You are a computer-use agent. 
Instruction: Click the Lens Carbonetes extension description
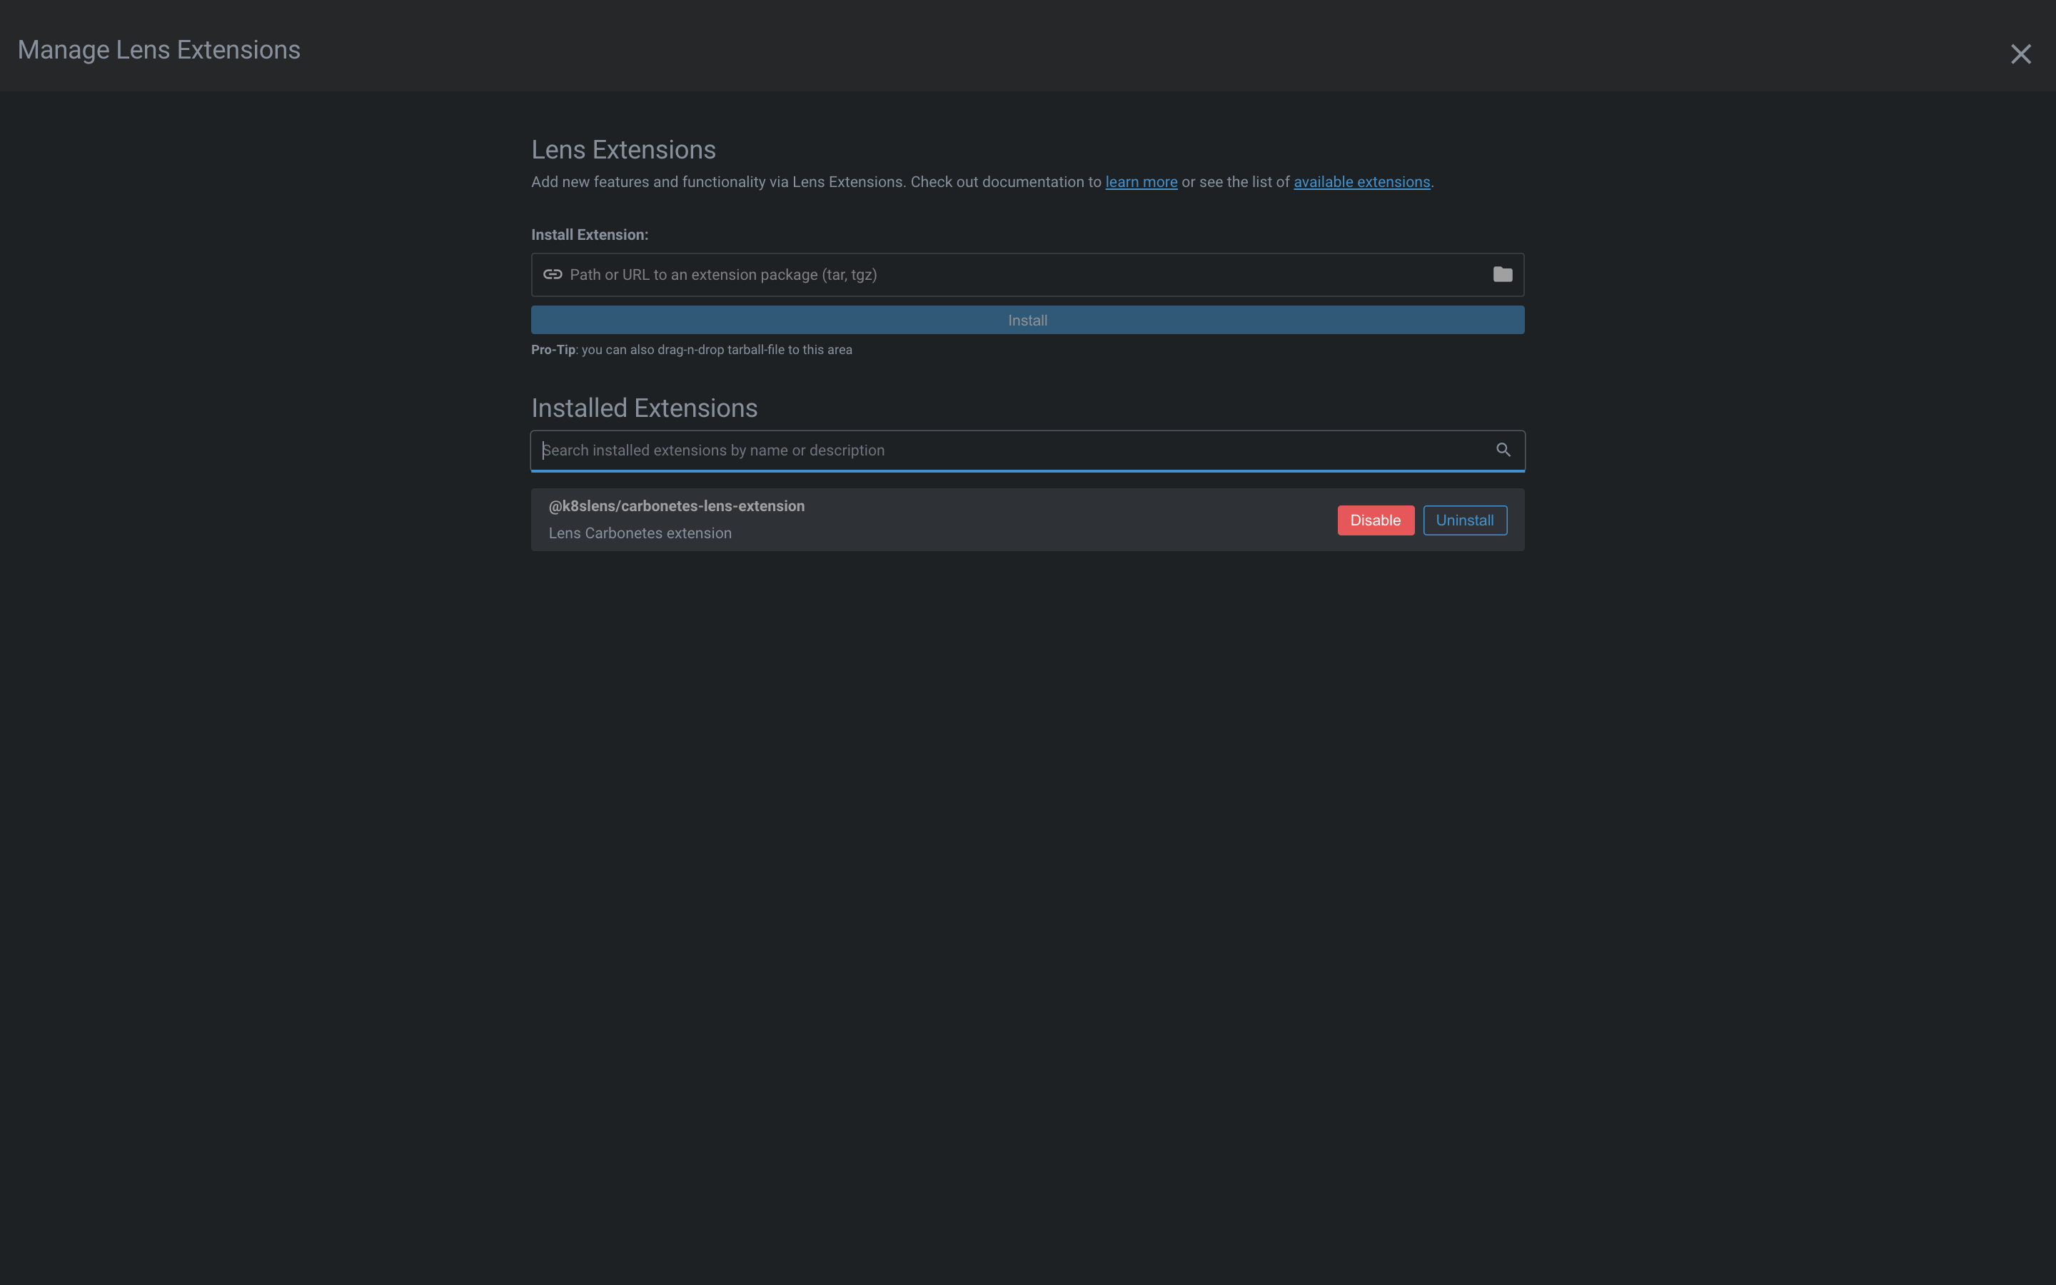click(x=640, y=533)
